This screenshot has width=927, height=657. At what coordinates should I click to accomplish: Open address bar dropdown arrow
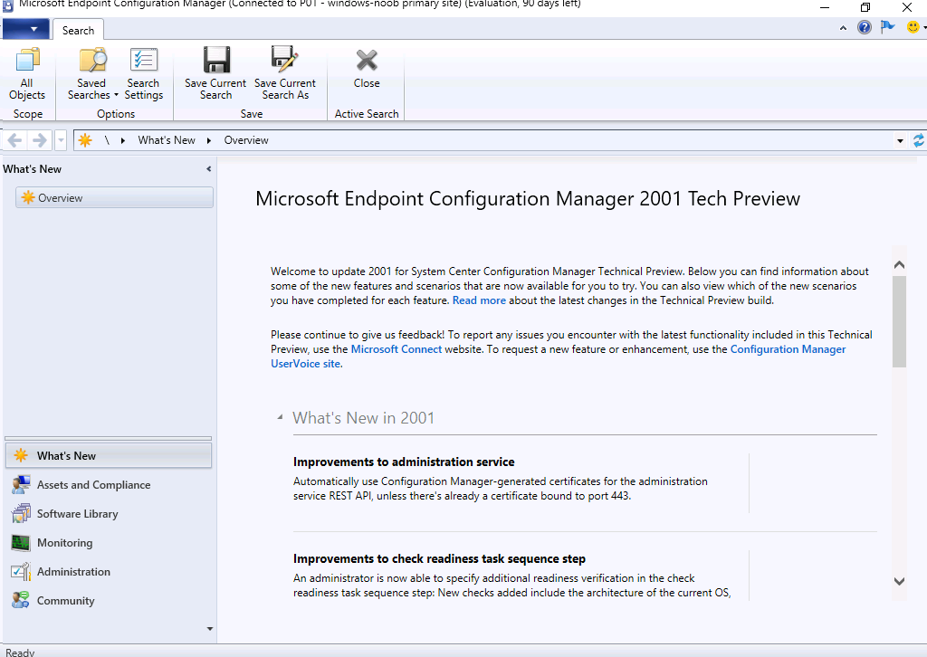click(900, 140)
